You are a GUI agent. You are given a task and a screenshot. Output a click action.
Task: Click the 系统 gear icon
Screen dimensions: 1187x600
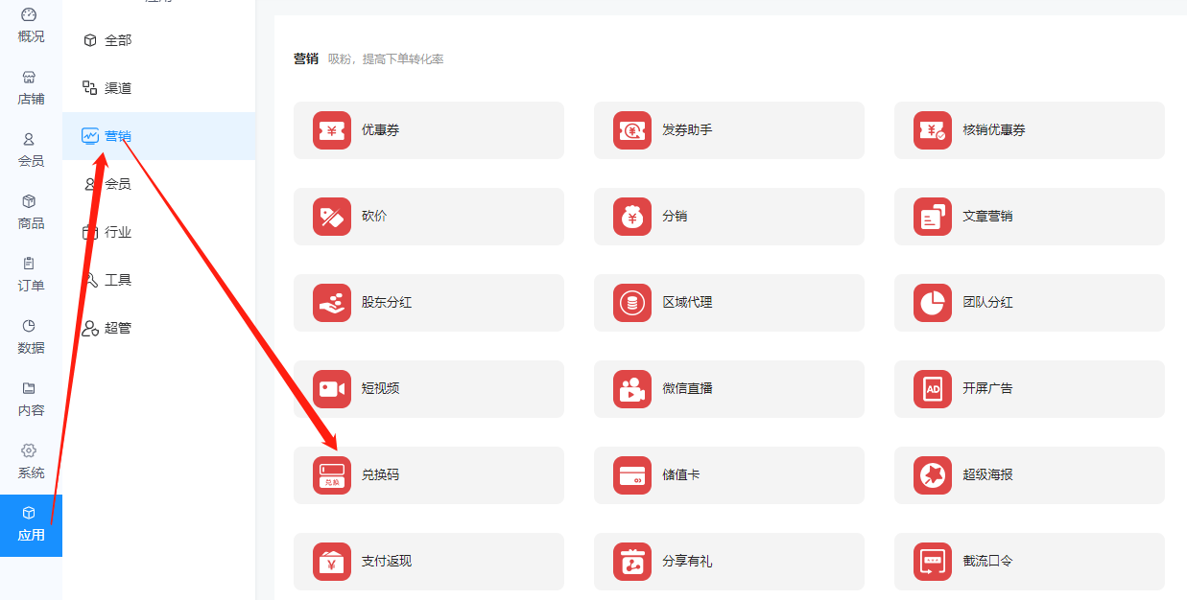click(x=29, y=450)
